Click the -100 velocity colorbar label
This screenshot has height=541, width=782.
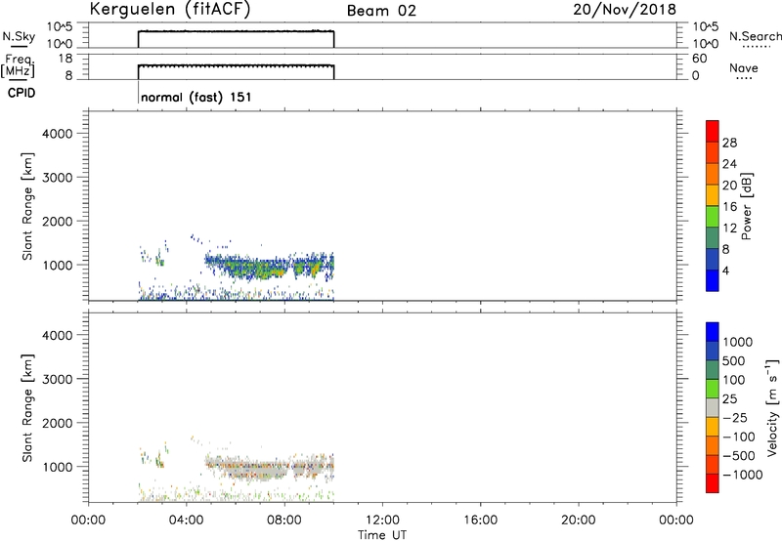click(x=739, y=437)
